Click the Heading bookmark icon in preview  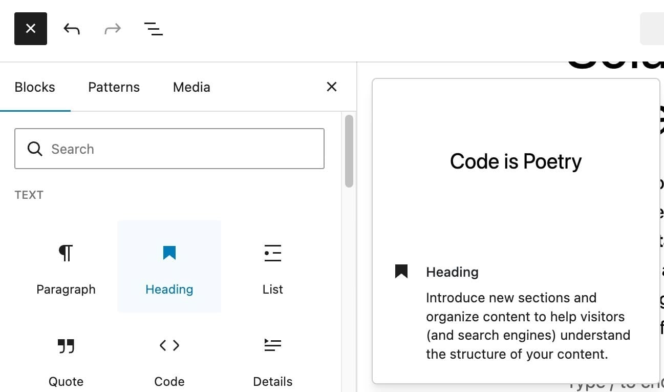[x=401, y=271]
